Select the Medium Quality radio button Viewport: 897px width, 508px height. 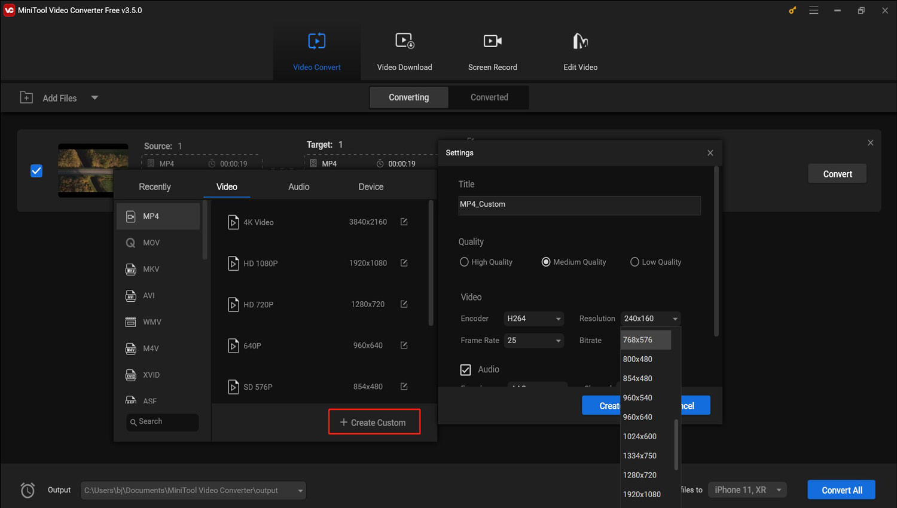coord(546,262)
